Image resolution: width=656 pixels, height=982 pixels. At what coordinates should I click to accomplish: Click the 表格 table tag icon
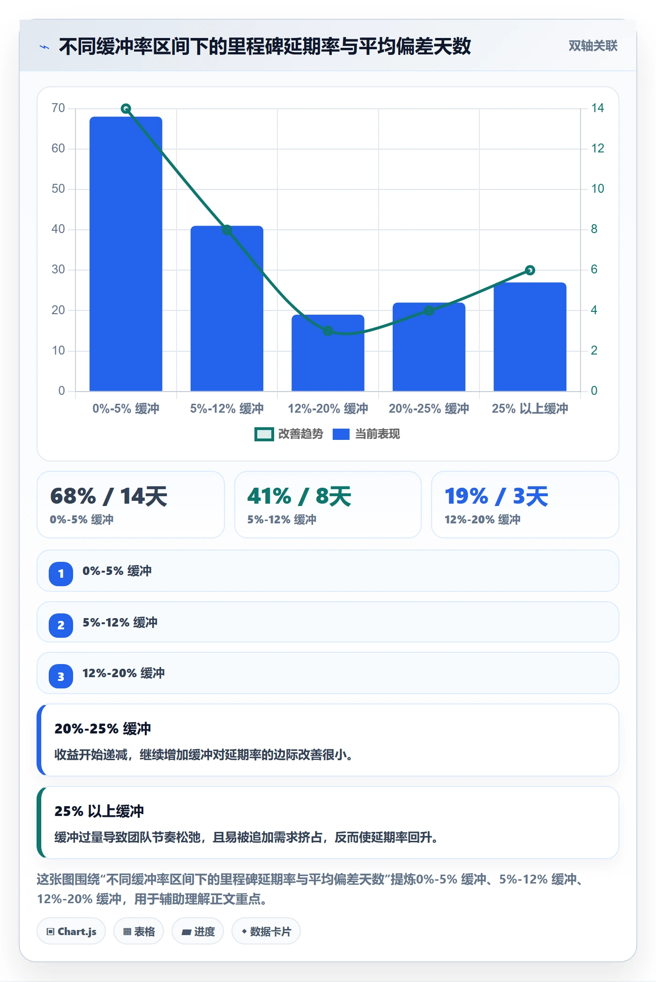point(127,931)
